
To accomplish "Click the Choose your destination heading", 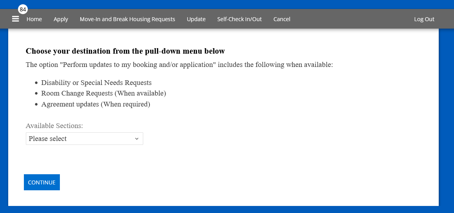I will coord(125,51).
